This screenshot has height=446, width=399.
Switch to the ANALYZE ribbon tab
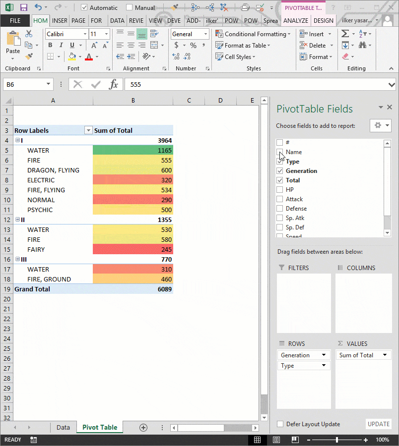pos(296,20)
